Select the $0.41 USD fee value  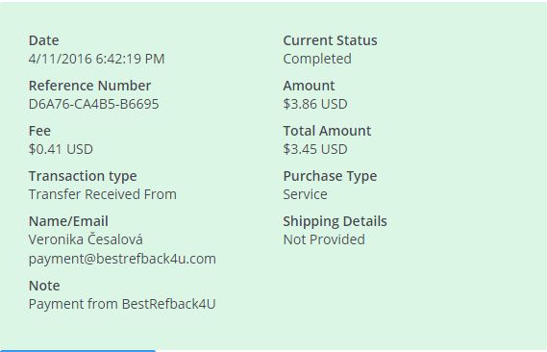(61, 149)
